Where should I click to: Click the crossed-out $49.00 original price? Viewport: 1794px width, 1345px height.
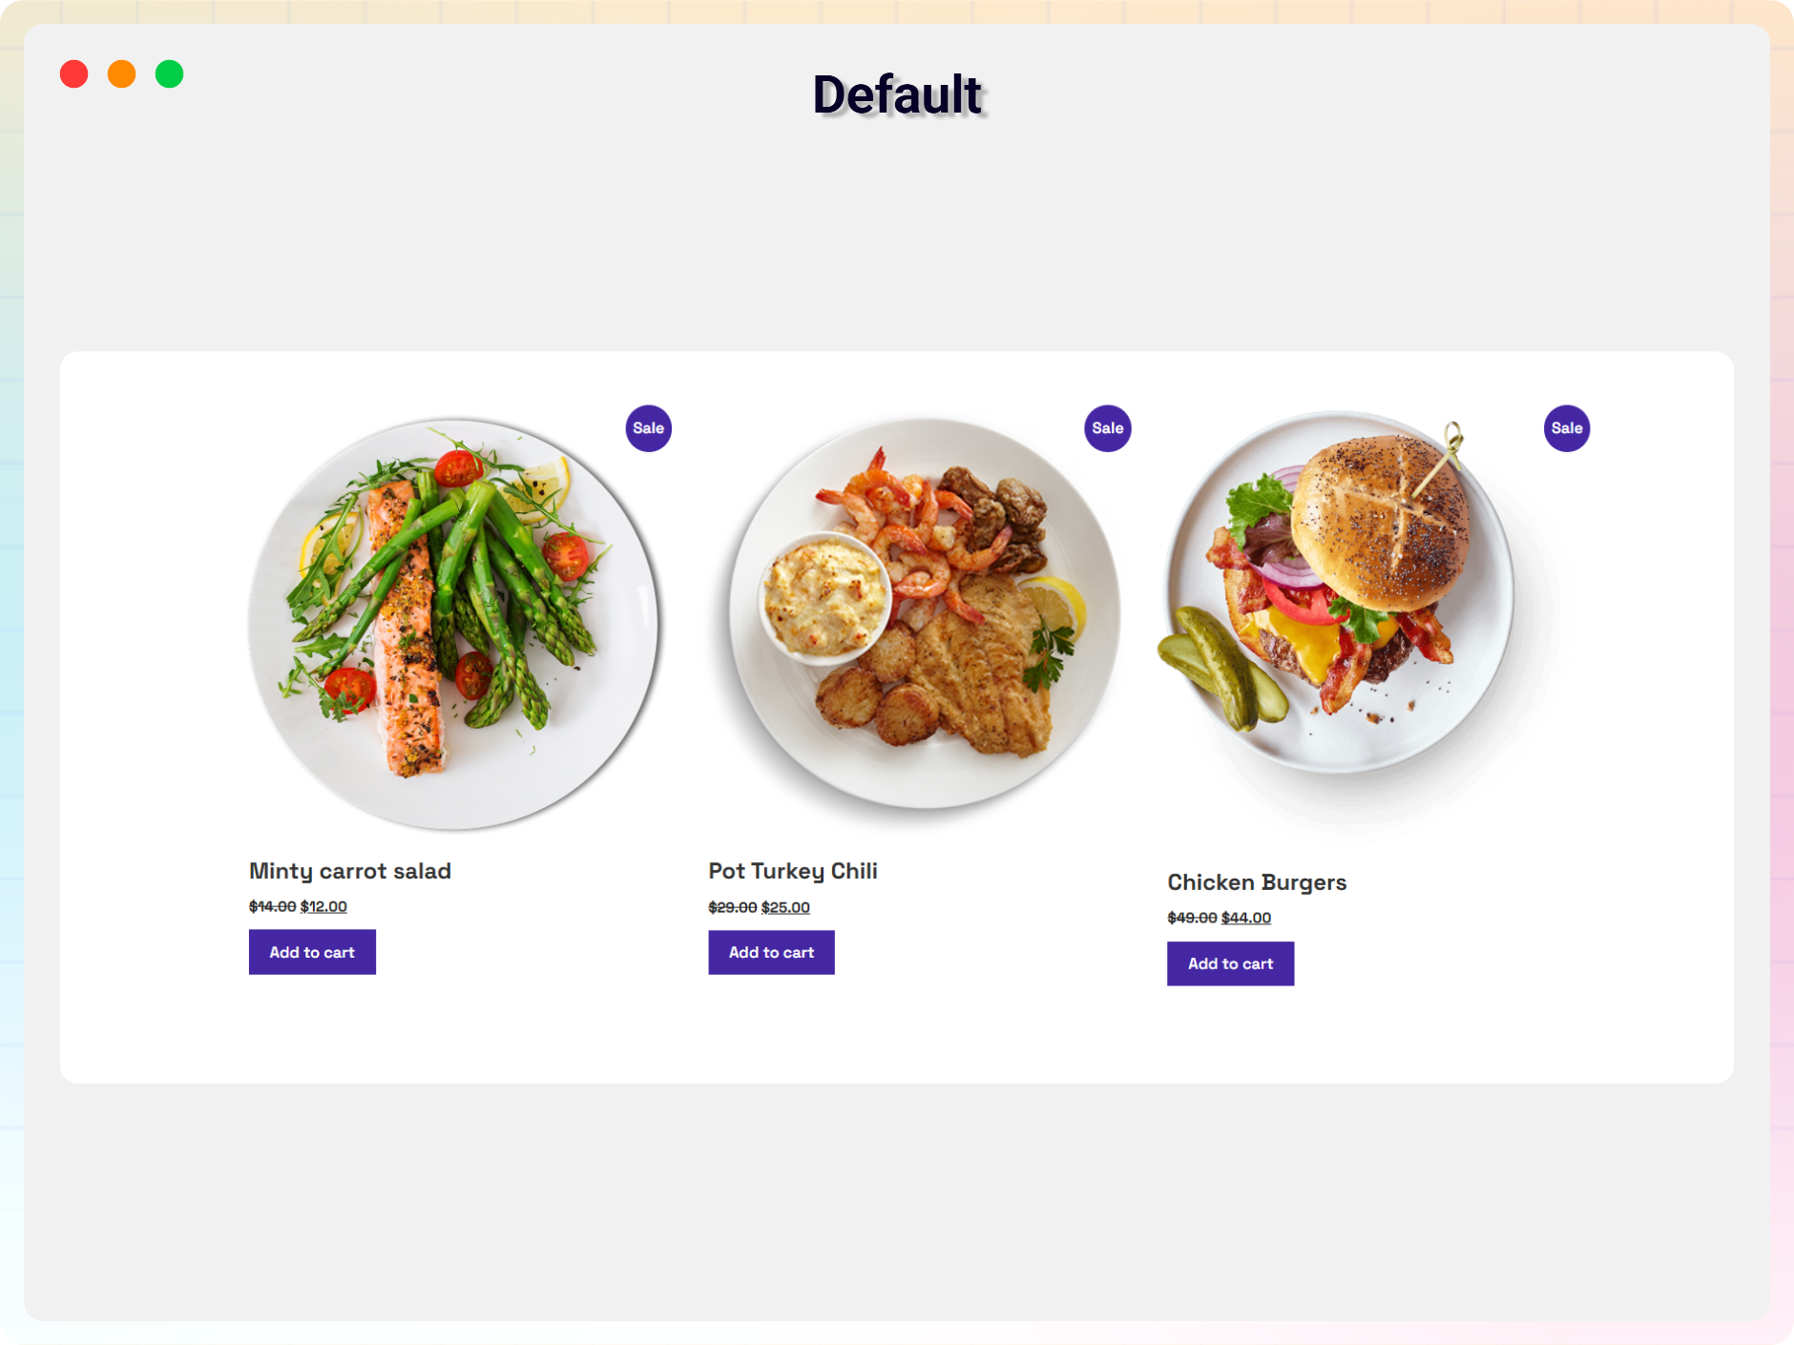click(1192, 918)
